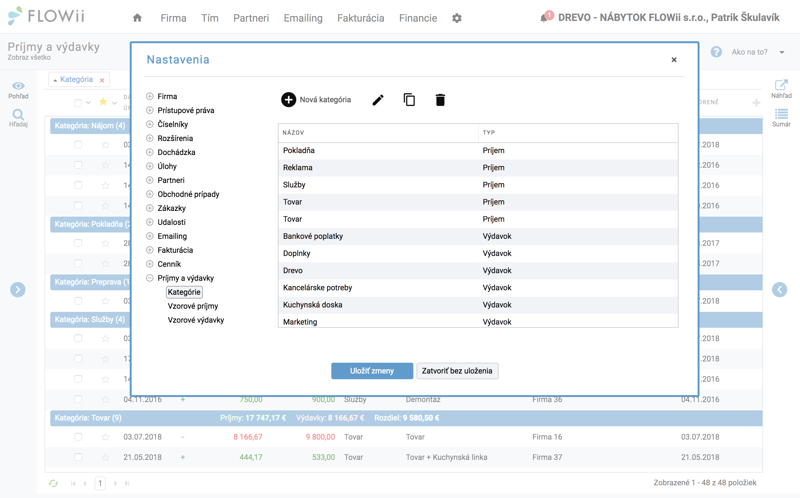Click the FLOWii logo
800x498 pixels.
click(46, 16)
